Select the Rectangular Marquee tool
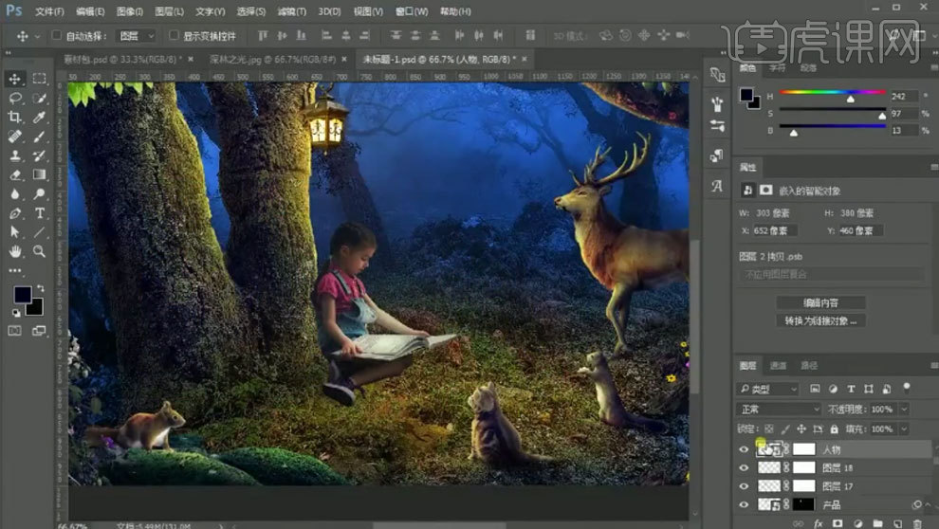Image resolution: width=939 pixels, height=529 pixels. (40, 79)
